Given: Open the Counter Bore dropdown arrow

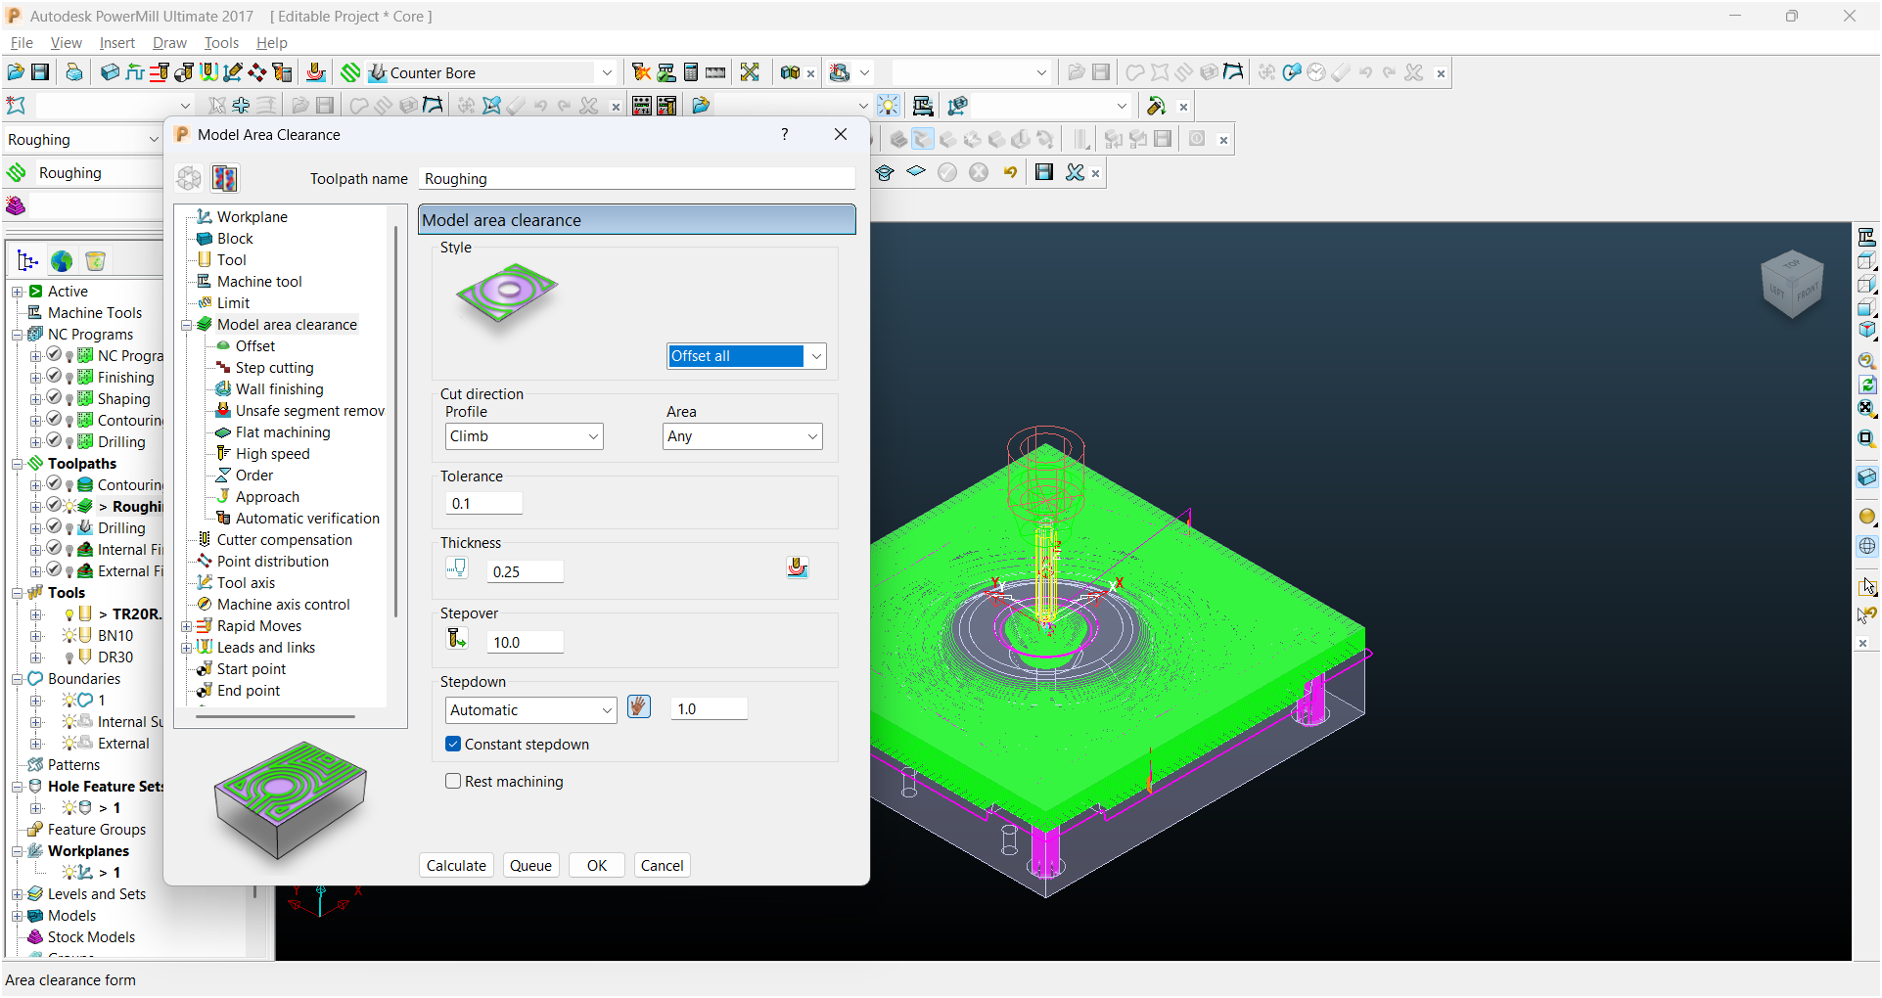Looking at the screenshot, I should pos(606,72).
